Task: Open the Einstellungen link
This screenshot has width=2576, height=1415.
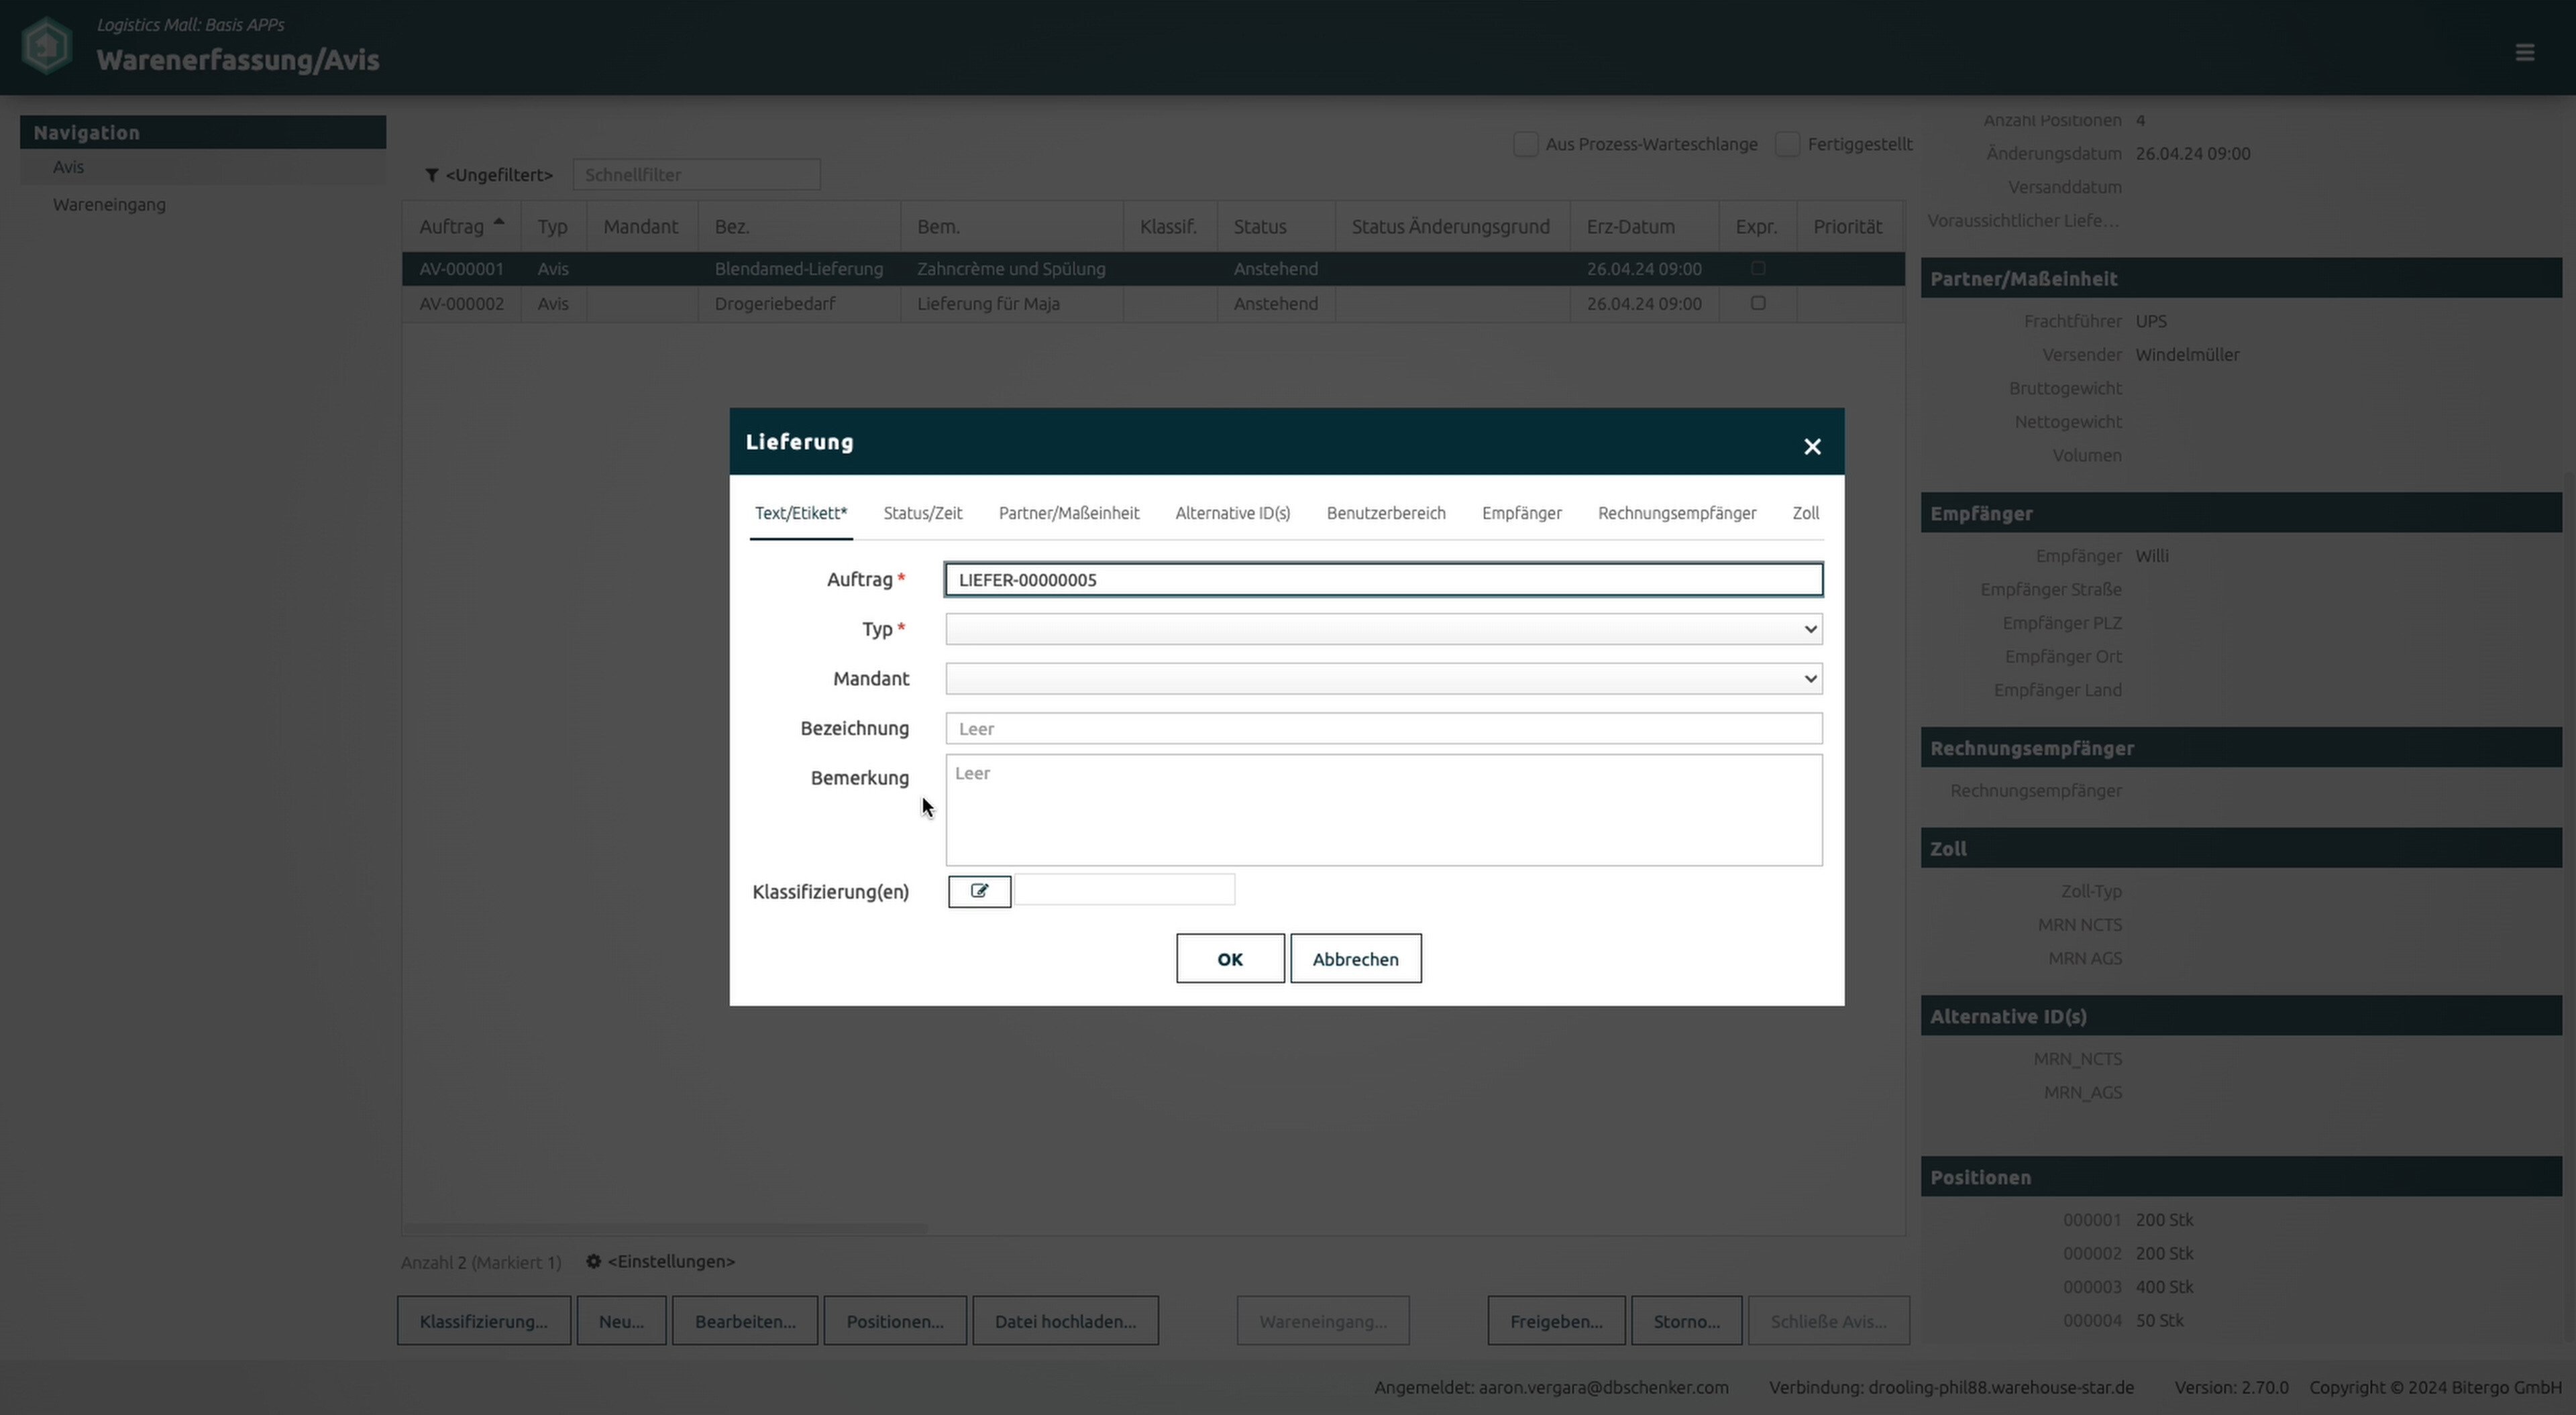Action: [671, 1261]
